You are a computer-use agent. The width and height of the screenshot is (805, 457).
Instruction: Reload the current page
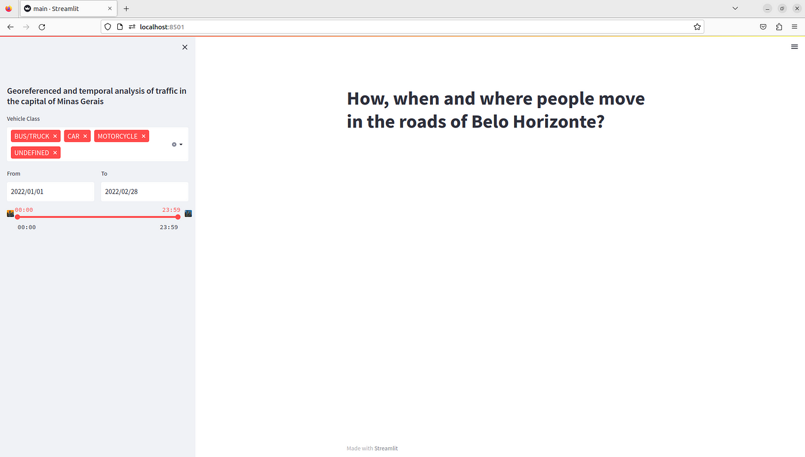coord(42,27)
